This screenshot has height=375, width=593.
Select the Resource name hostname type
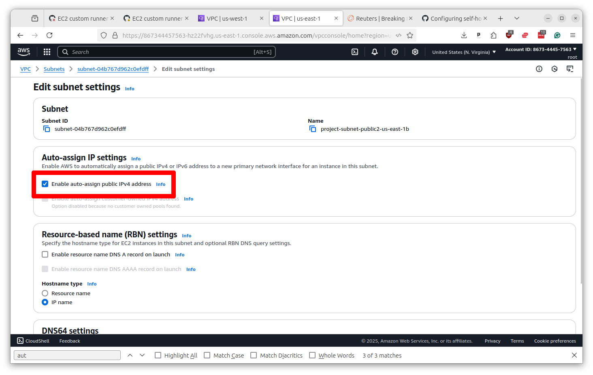pos(45,293)
